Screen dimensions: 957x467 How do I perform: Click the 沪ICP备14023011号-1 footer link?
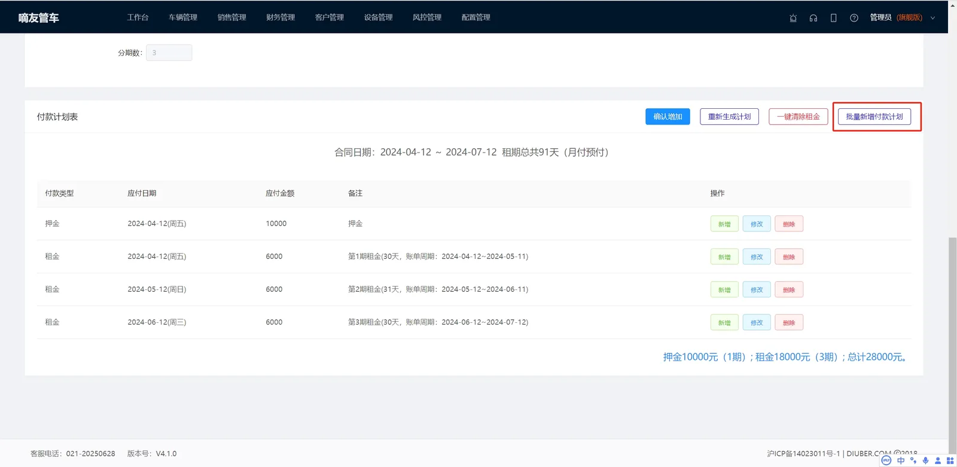tap(803, 454)
